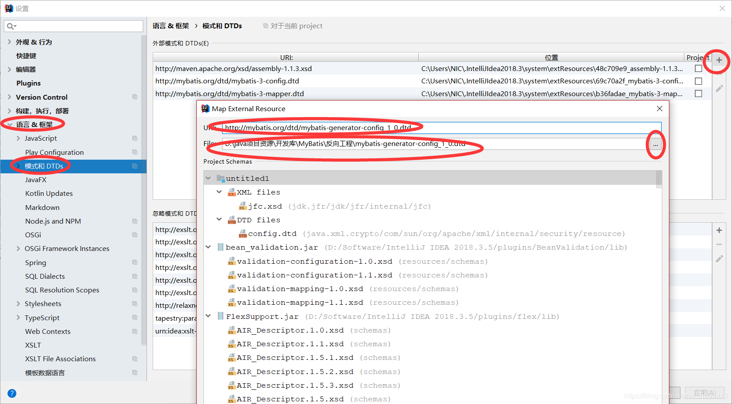Click FlexSupport.jar archive icon

pos(220,316)
